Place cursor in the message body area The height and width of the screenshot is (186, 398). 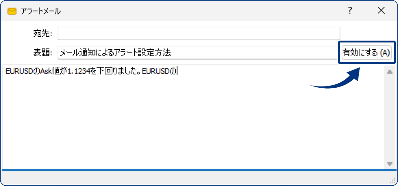click(187, 118)
